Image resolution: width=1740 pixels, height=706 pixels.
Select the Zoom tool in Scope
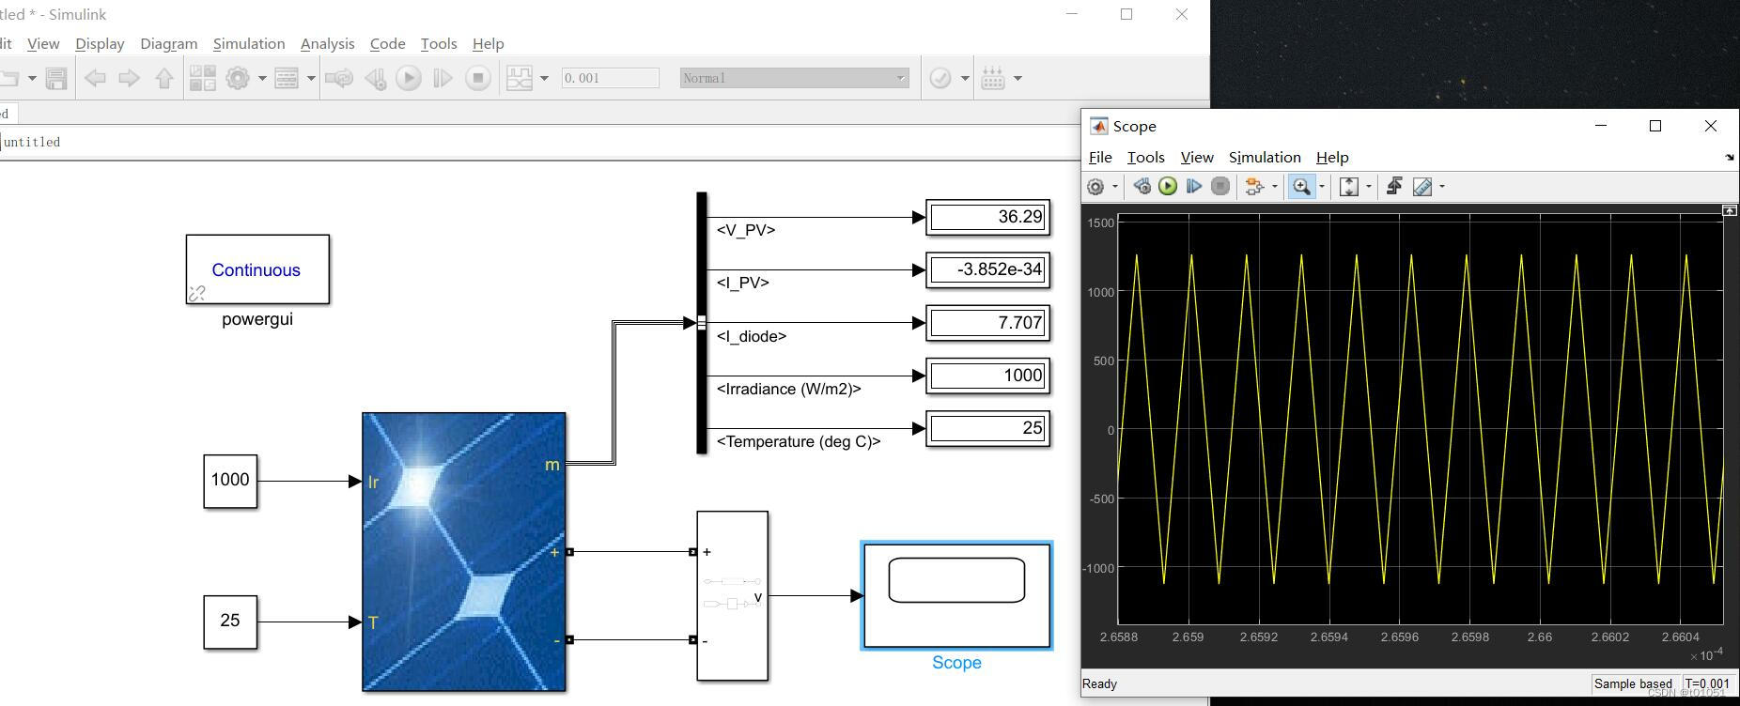coord(1301,187)
